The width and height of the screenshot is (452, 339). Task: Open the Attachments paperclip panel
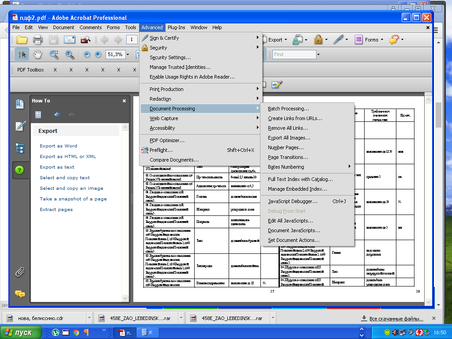[19, 272]
